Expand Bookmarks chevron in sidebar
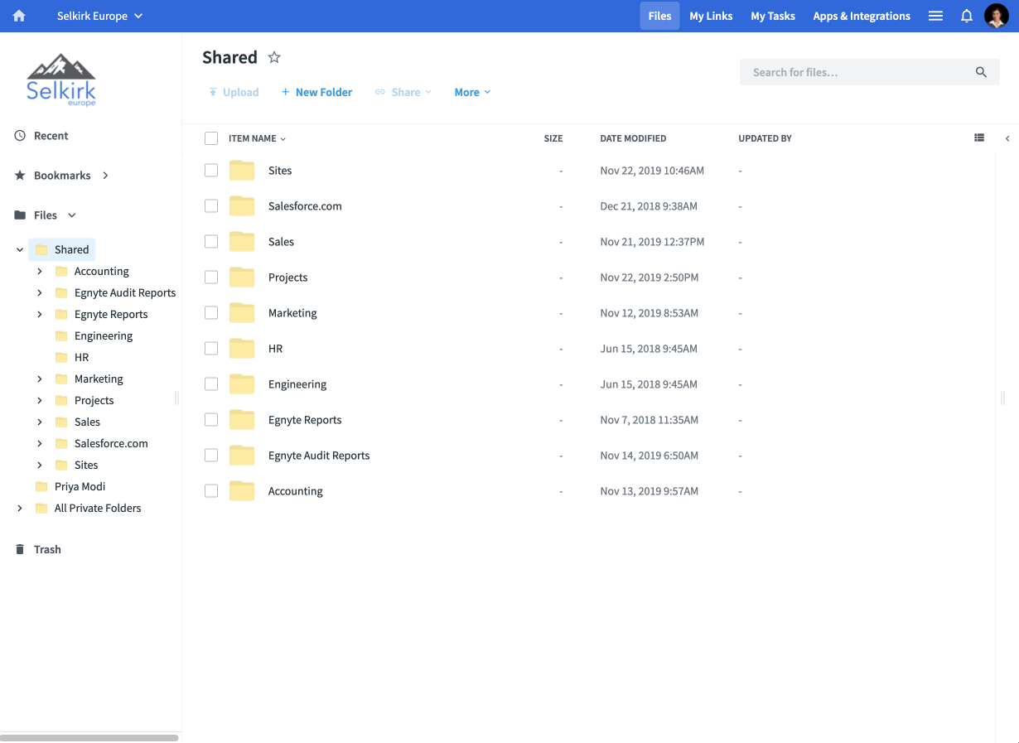 pos(105,176)
